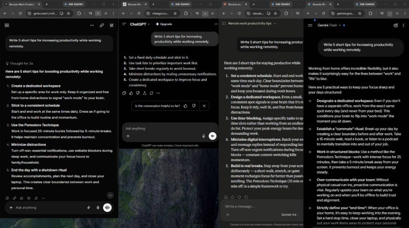Go back in the Gemini browser window
Image resolution: width=409 pixels, height=228 pixels.
(x=308, y=13)
